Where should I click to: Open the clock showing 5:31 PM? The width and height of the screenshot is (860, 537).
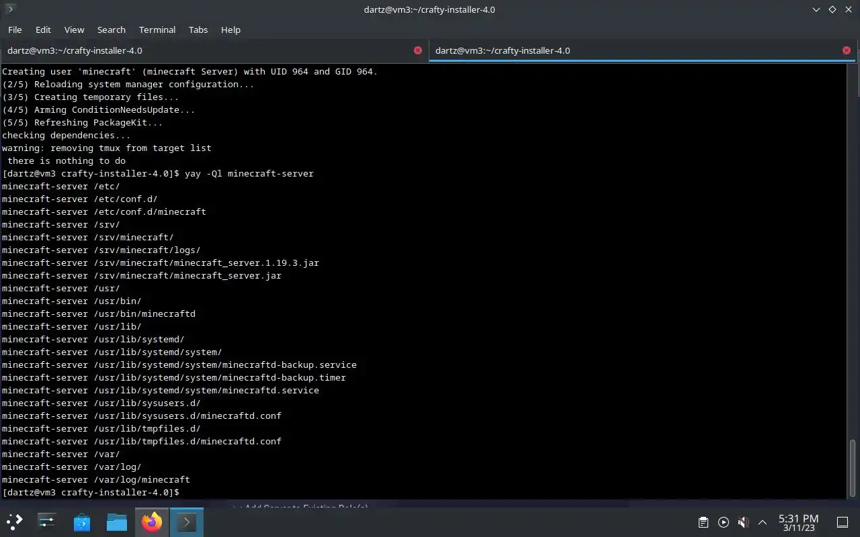coord(798,522)
